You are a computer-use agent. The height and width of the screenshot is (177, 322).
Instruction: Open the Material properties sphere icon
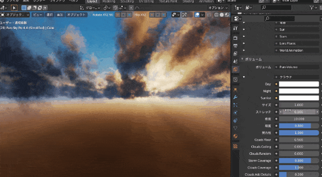pos(235,136)
